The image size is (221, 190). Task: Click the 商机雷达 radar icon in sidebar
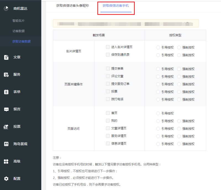(x=6, y=9)
